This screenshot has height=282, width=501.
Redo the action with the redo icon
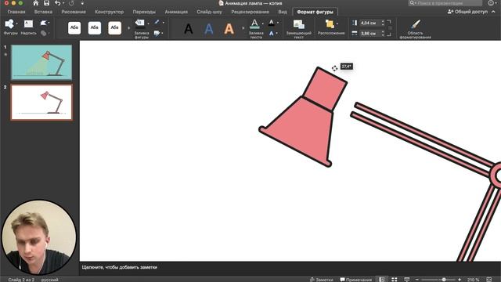[x=71, y=3]
